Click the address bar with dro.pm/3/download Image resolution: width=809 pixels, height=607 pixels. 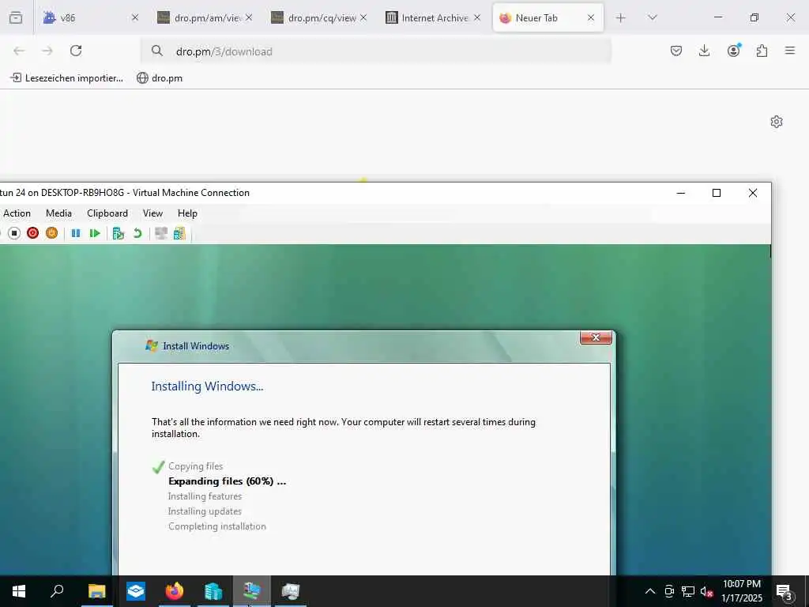(375, 51)
